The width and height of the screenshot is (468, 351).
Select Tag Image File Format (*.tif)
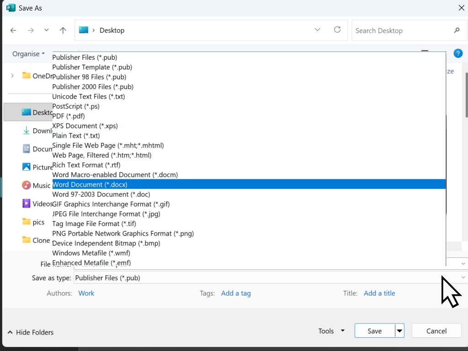pos(249,224)
